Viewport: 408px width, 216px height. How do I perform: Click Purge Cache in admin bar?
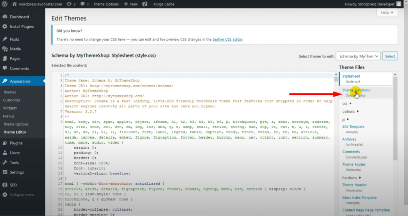[164, 4]
